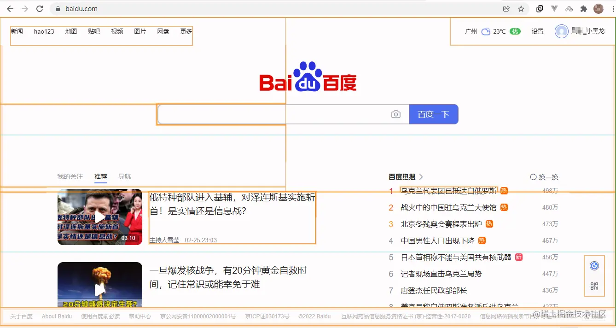Click the 新 badge beside 日本首相 headline
The height and width of the screenshot is (328, 616).
[x=519, y=257]
